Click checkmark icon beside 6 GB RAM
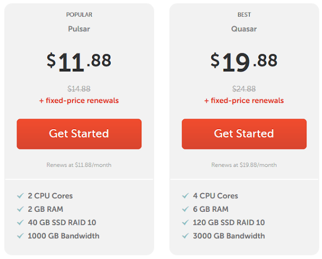 click(185, 209)
